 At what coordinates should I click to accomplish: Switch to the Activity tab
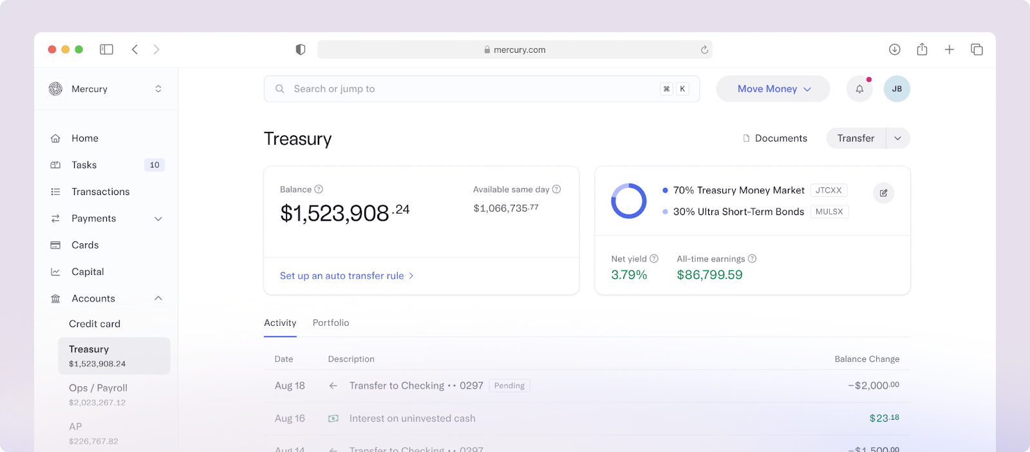280,323
